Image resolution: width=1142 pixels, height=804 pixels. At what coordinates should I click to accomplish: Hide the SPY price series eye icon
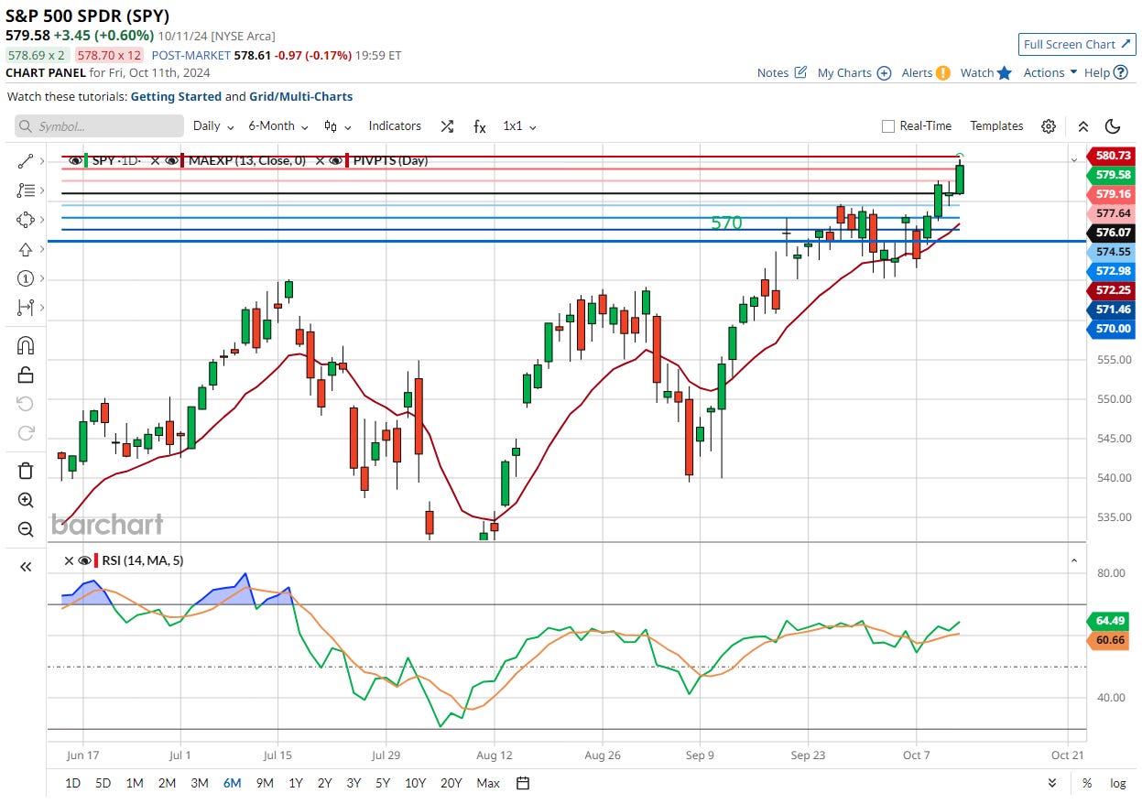pos(75,160)
